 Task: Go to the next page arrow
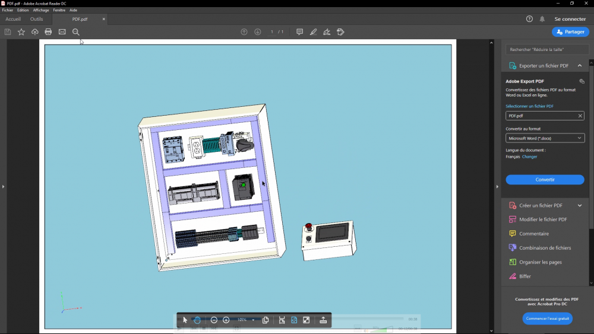click(258, 32)
